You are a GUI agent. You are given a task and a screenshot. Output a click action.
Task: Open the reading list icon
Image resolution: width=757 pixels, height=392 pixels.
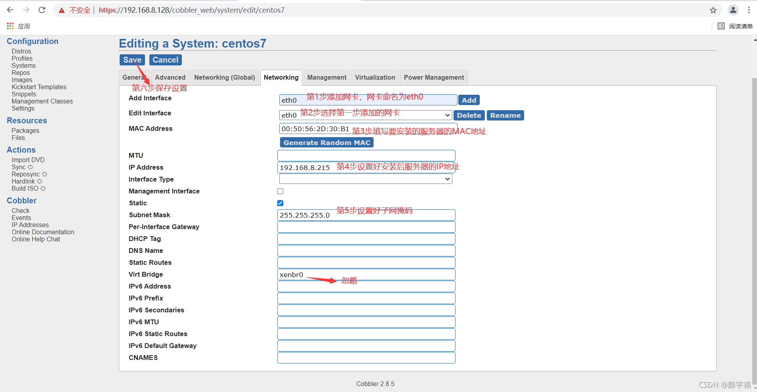(721, 26)
